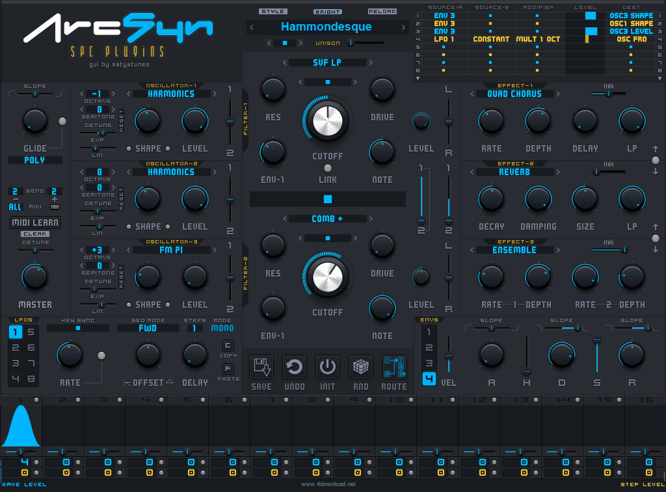Toggle Oscillator-2 RESET

click(122, 199)
